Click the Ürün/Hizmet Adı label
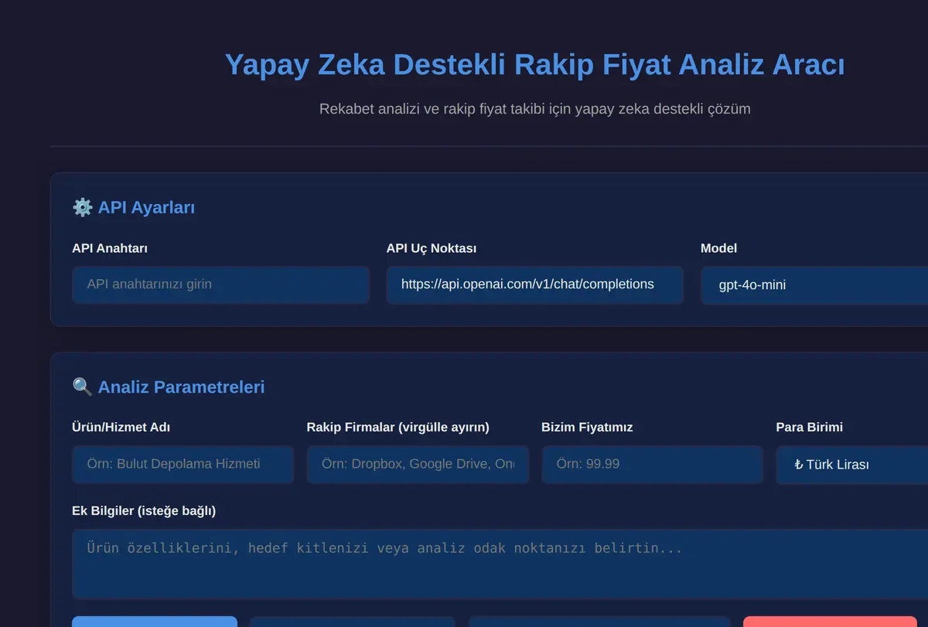Viewport: 928px width, 627px height. [121, 428]
